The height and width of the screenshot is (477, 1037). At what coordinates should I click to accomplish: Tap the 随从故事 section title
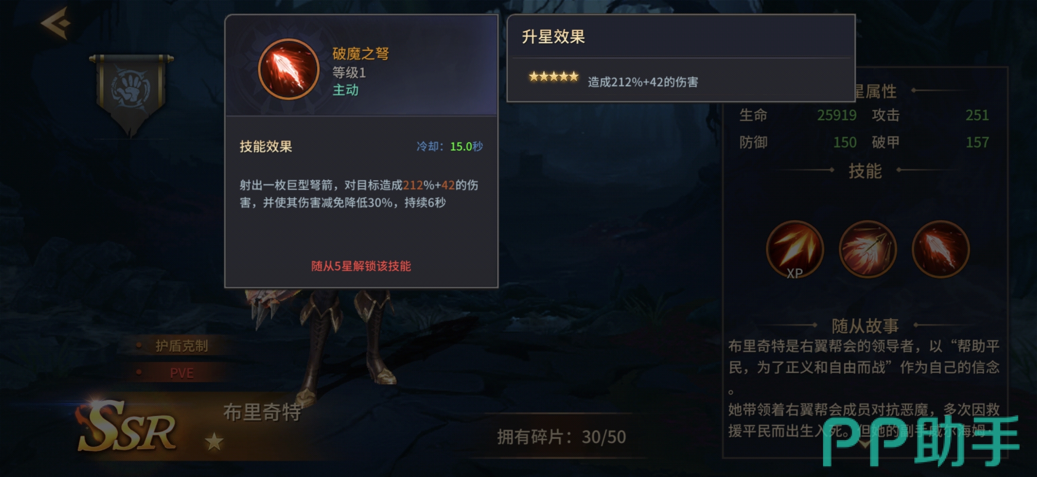(x=865, y=326)
